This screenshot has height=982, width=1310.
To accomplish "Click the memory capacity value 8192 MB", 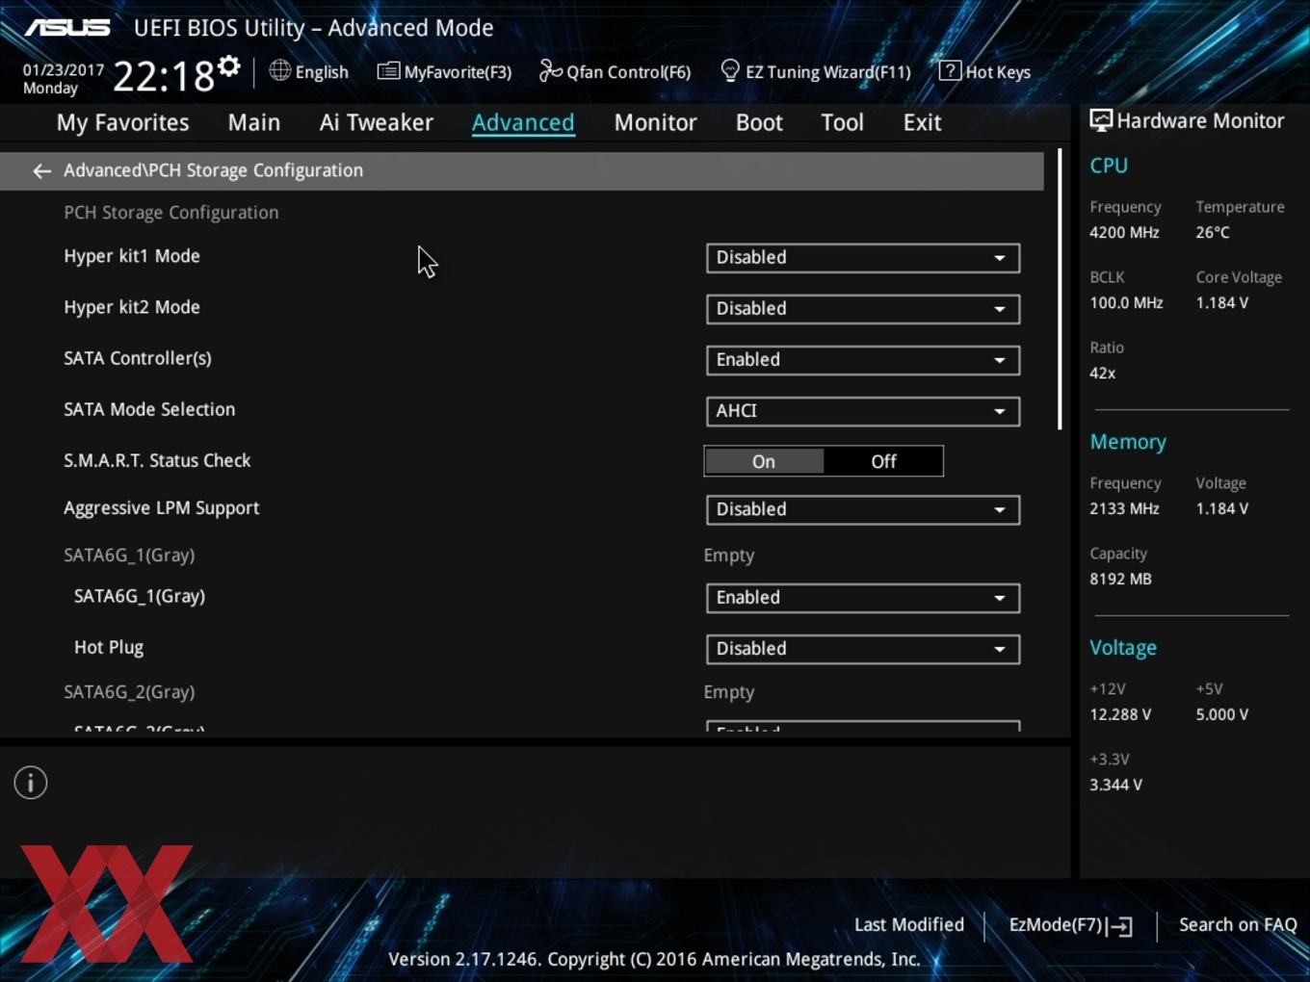I will [x=1120, y=579].
